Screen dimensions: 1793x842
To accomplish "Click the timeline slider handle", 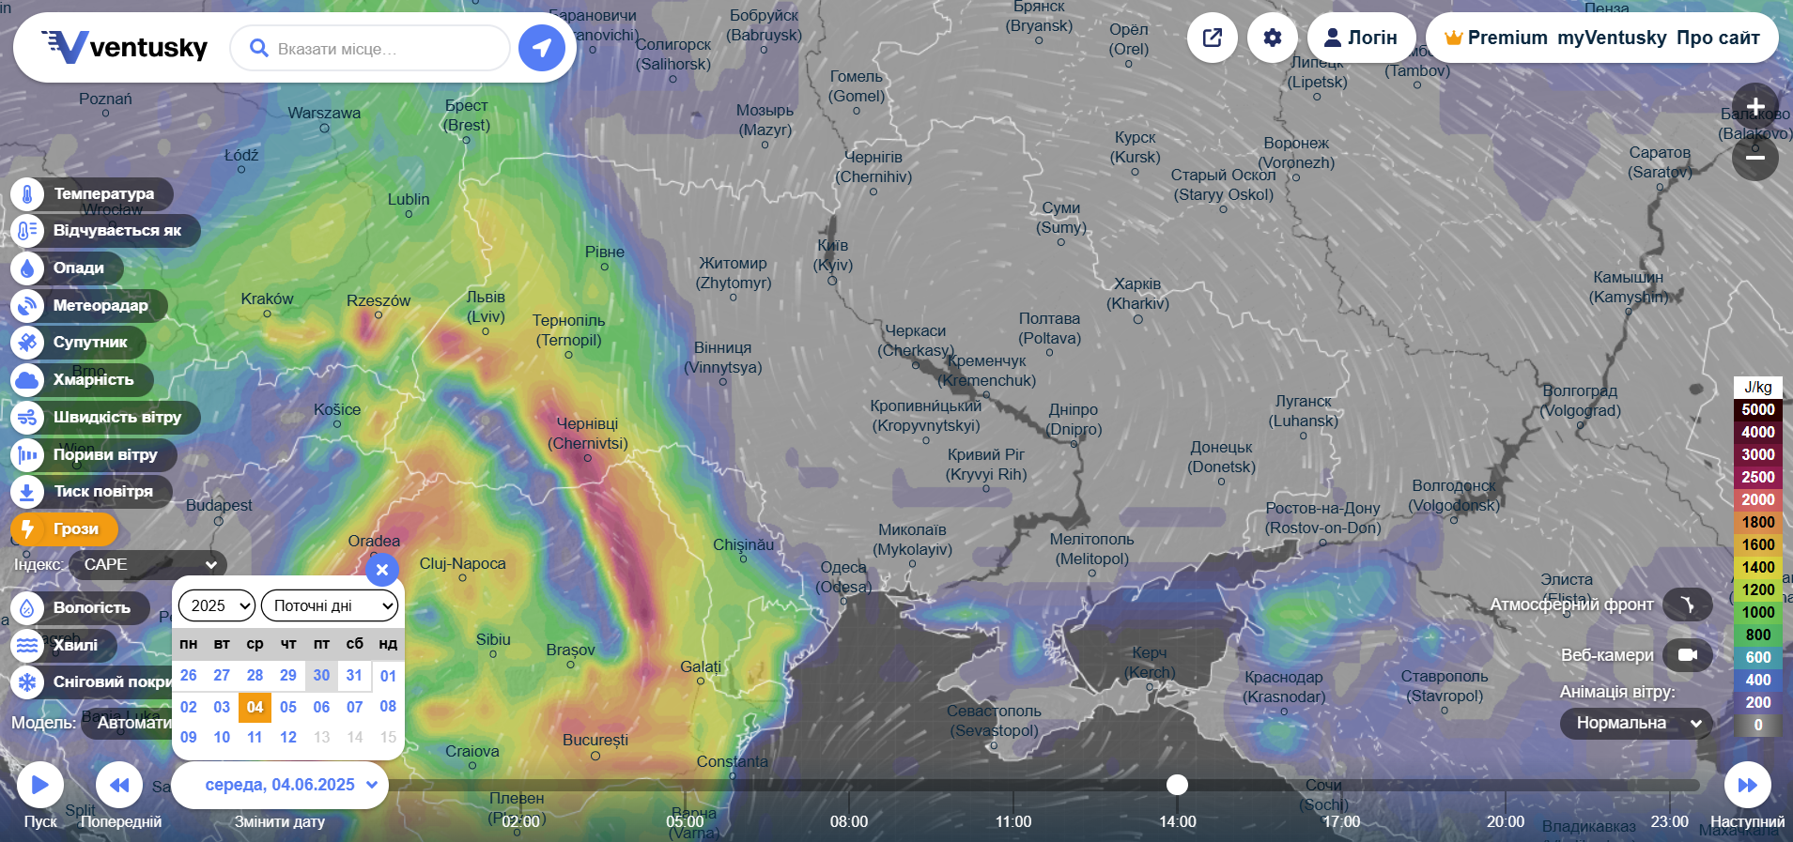I will [1177, 785].
